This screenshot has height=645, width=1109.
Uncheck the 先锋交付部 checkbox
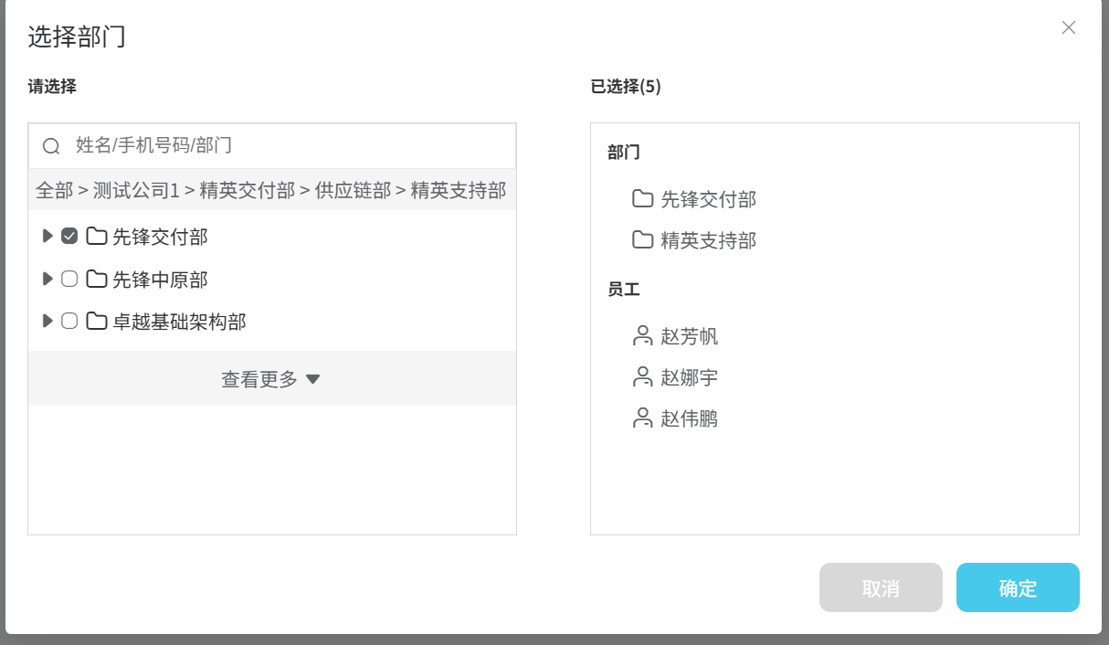69,236
